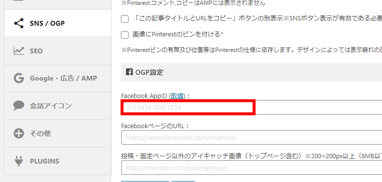
Task: Click the Google G icon
Action: [19, 78]
